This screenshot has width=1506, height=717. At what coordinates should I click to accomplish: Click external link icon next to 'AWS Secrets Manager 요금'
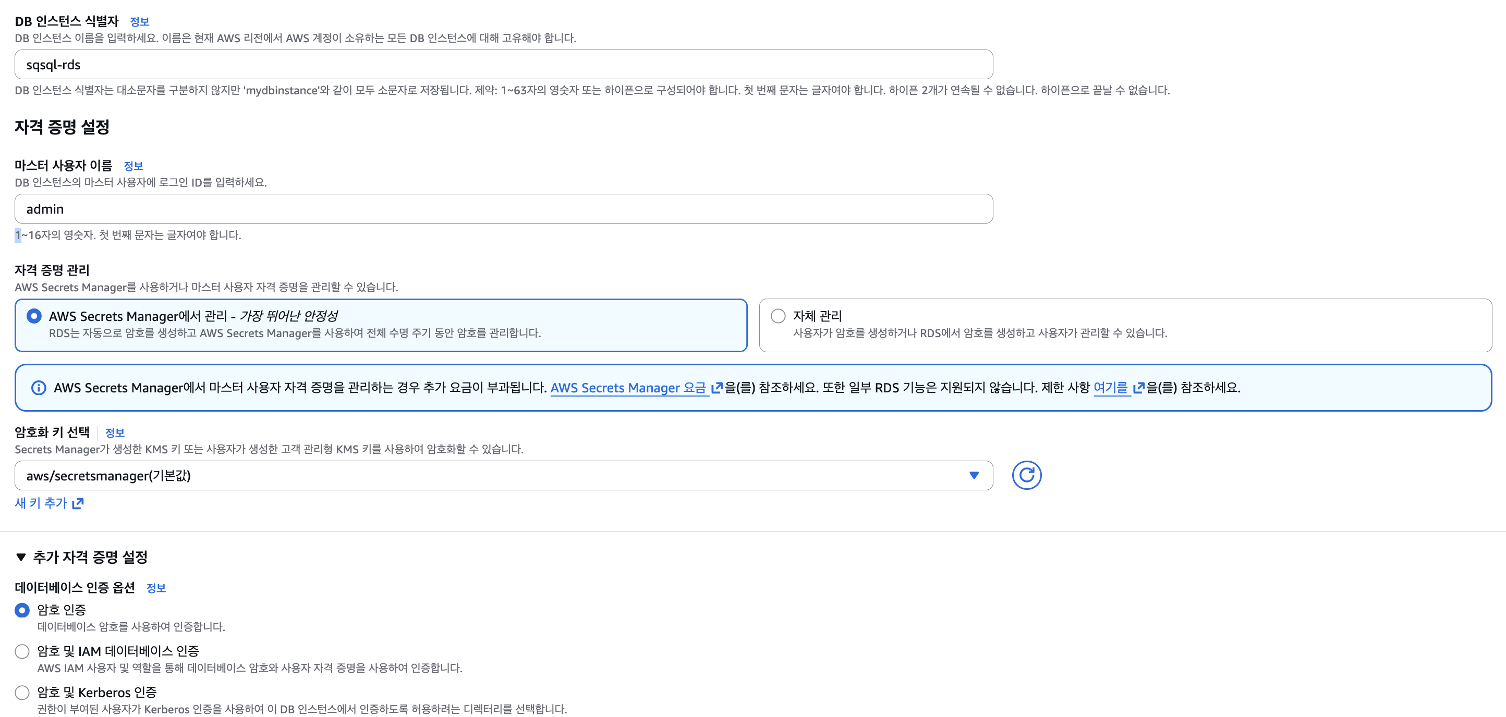(716, 388)
